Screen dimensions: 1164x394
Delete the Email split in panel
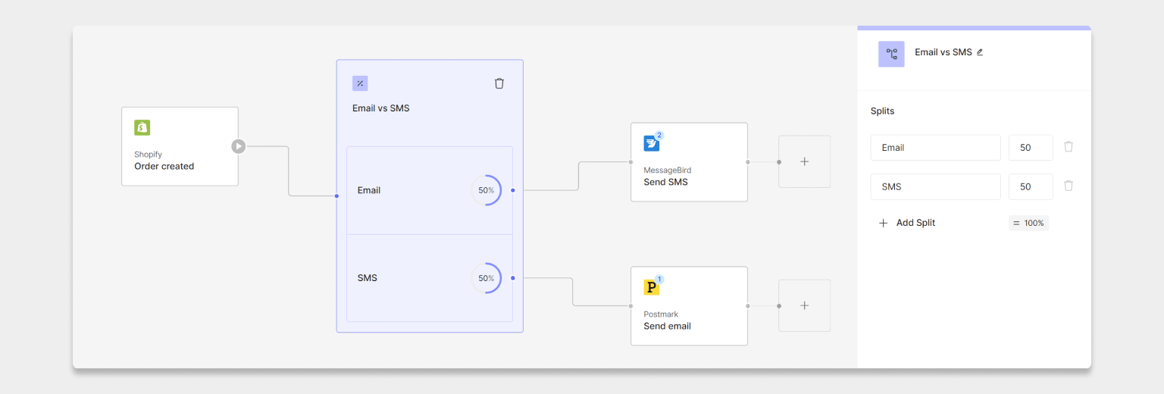1069,147
